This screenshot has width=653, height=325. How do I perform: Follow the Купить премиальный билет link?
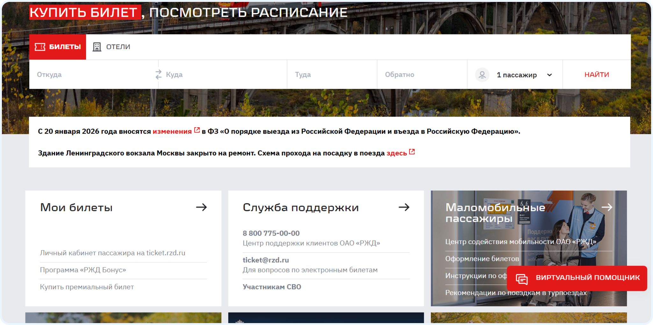click(x=87, y=287)
